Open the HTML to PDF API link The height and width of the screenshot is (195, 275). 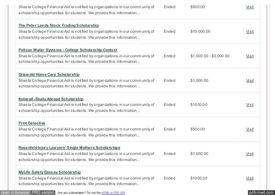pyautogui.click(x=113, y=193)
